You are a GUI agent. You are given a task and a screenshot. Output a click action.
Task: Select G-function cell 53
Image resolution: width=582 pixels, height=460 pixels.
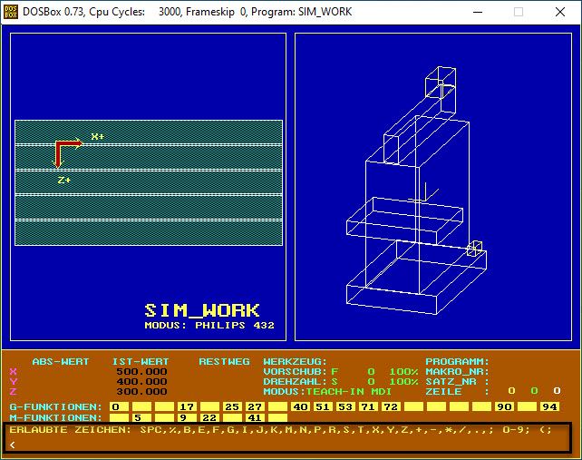[x=345, y=406]
